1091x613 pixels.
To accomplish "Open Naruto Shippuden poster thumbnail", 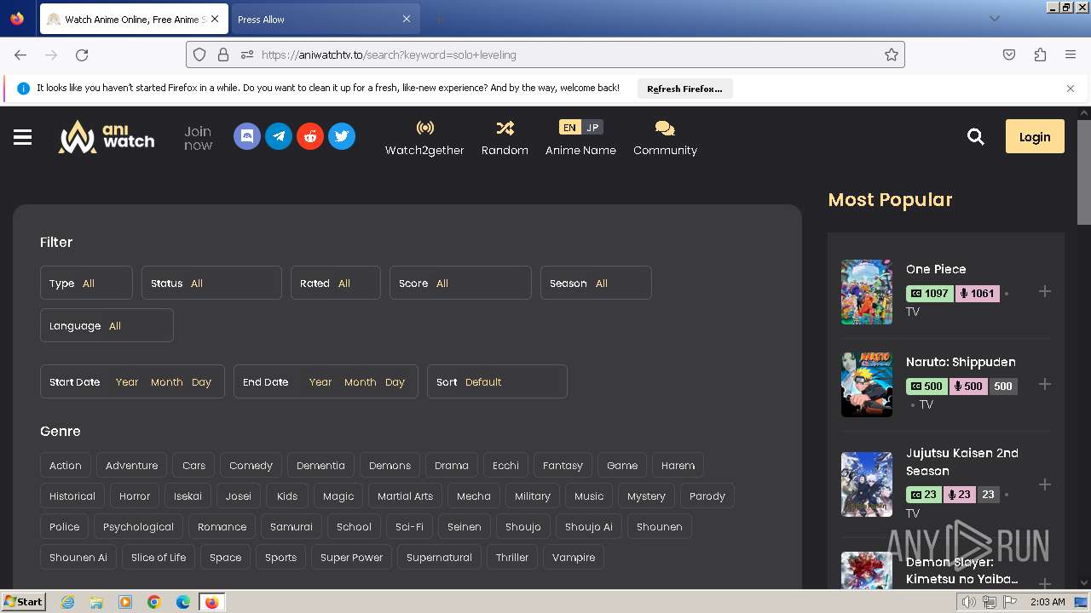I will (867, 385).
